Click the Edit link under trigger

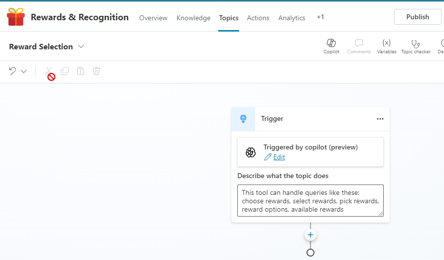pyautogui.click(x=279, y=157)
